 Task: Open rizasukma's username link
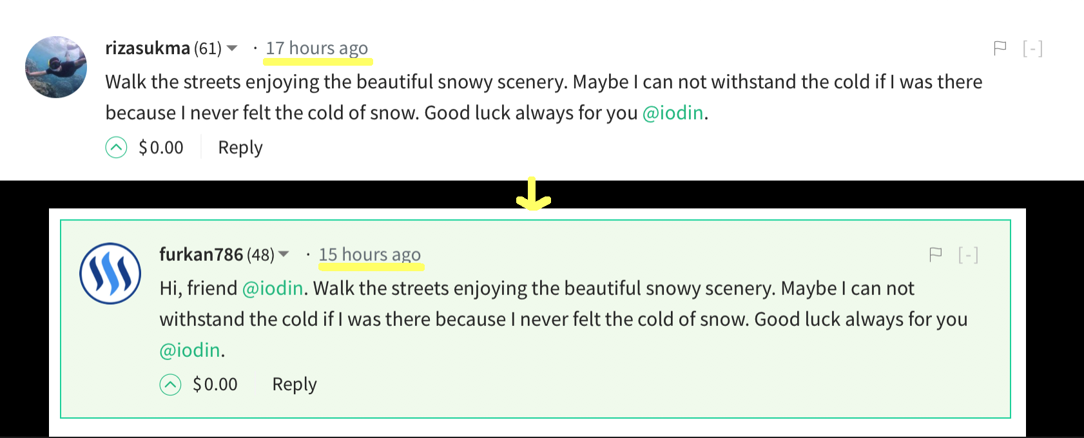(x=148, y=48)
